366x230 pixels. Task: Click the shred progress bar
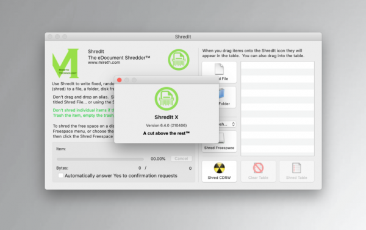100,159
